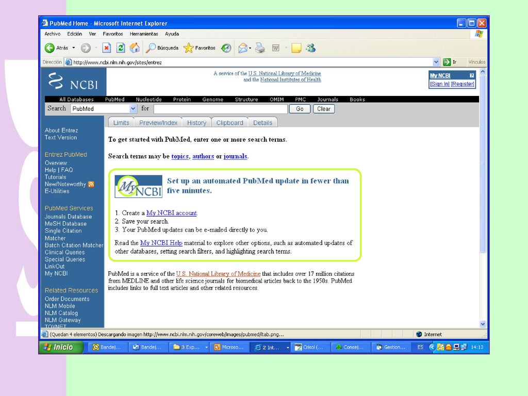Open NLM Catalog in sidebar

point(61,313)
